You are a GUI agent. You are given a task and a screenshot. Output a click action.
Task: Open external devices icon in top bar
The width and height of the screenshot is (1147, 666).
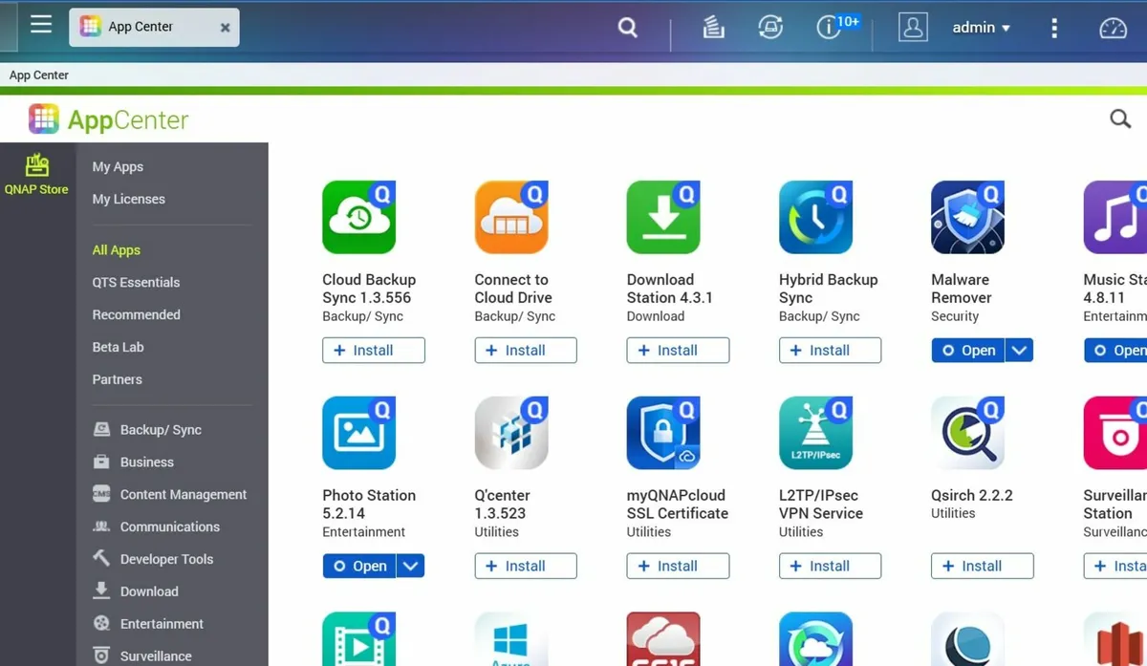pos(770,28)
